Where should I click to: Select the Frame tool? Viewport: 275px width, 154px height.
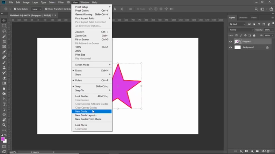coord(4,47)
